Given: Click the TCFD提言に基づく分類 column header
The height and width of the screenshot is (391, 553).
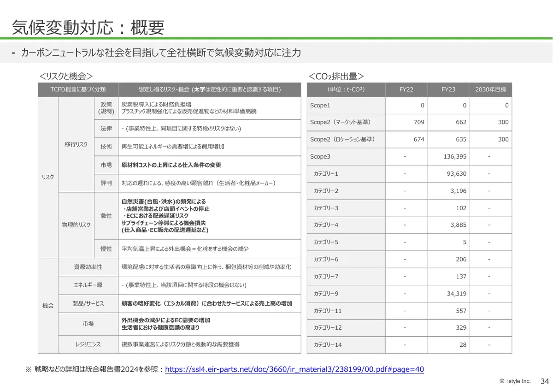Looking at the screenshot, I should [x=78, y=89].
